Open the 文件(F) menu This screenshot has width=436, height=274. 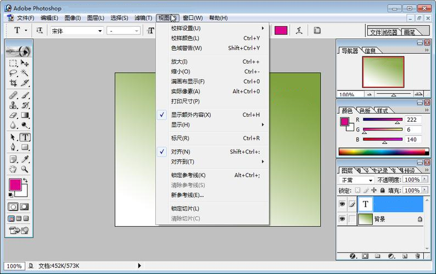click(25, 18)
